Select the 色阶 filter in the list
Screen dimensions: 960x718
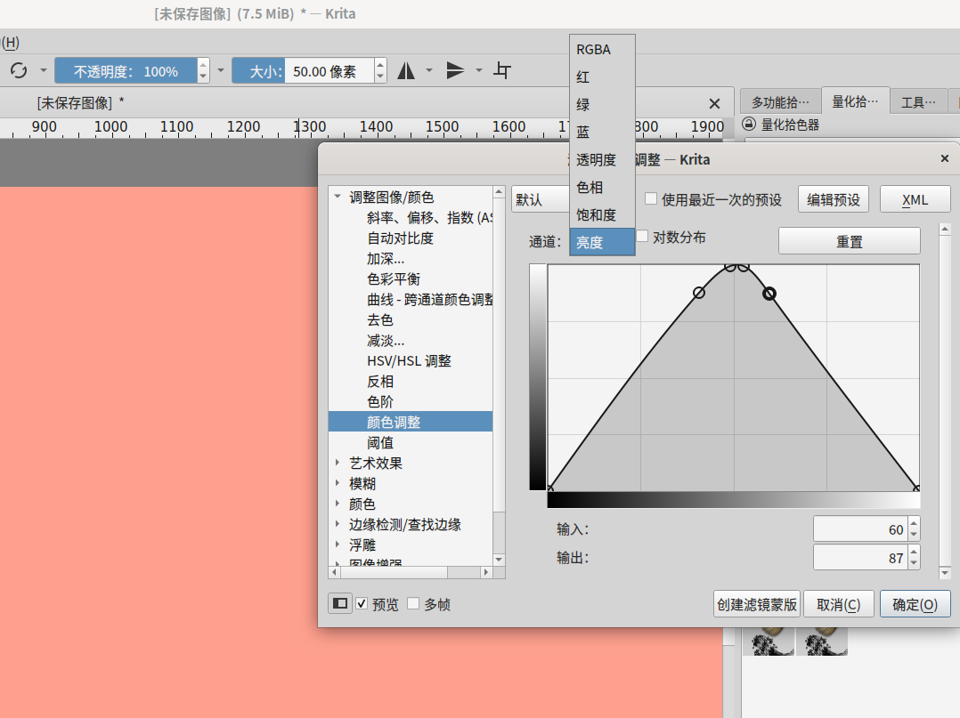381,401
